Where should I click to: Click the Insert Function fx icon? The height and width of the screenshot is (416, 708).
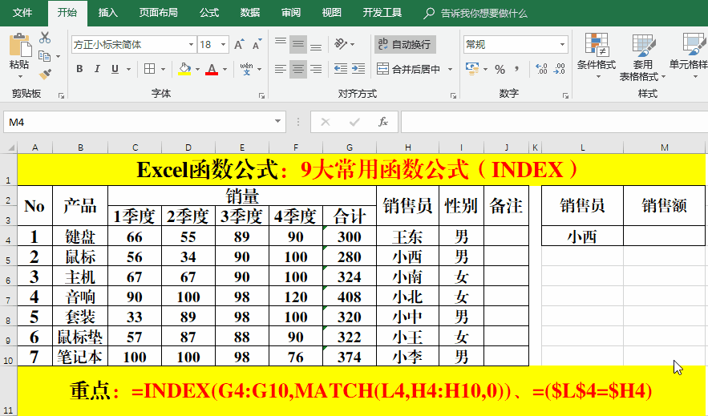383,122
